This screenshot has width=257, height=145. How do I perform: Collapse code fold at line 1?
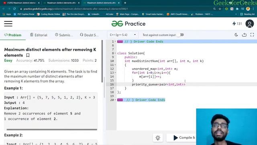tap(115, 41)
